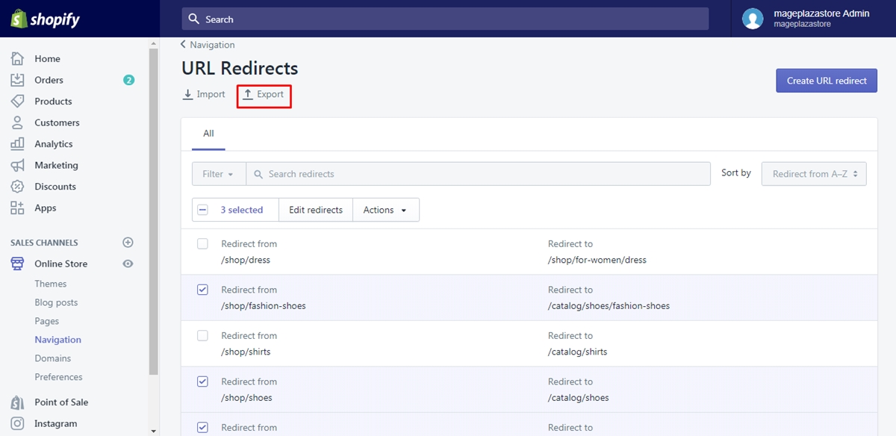The width and height of the screenshot is (896, 436).
Task: Click the /catalog/shoes/fashion-shoes redirect target
Action: click(x=609, y=306)
